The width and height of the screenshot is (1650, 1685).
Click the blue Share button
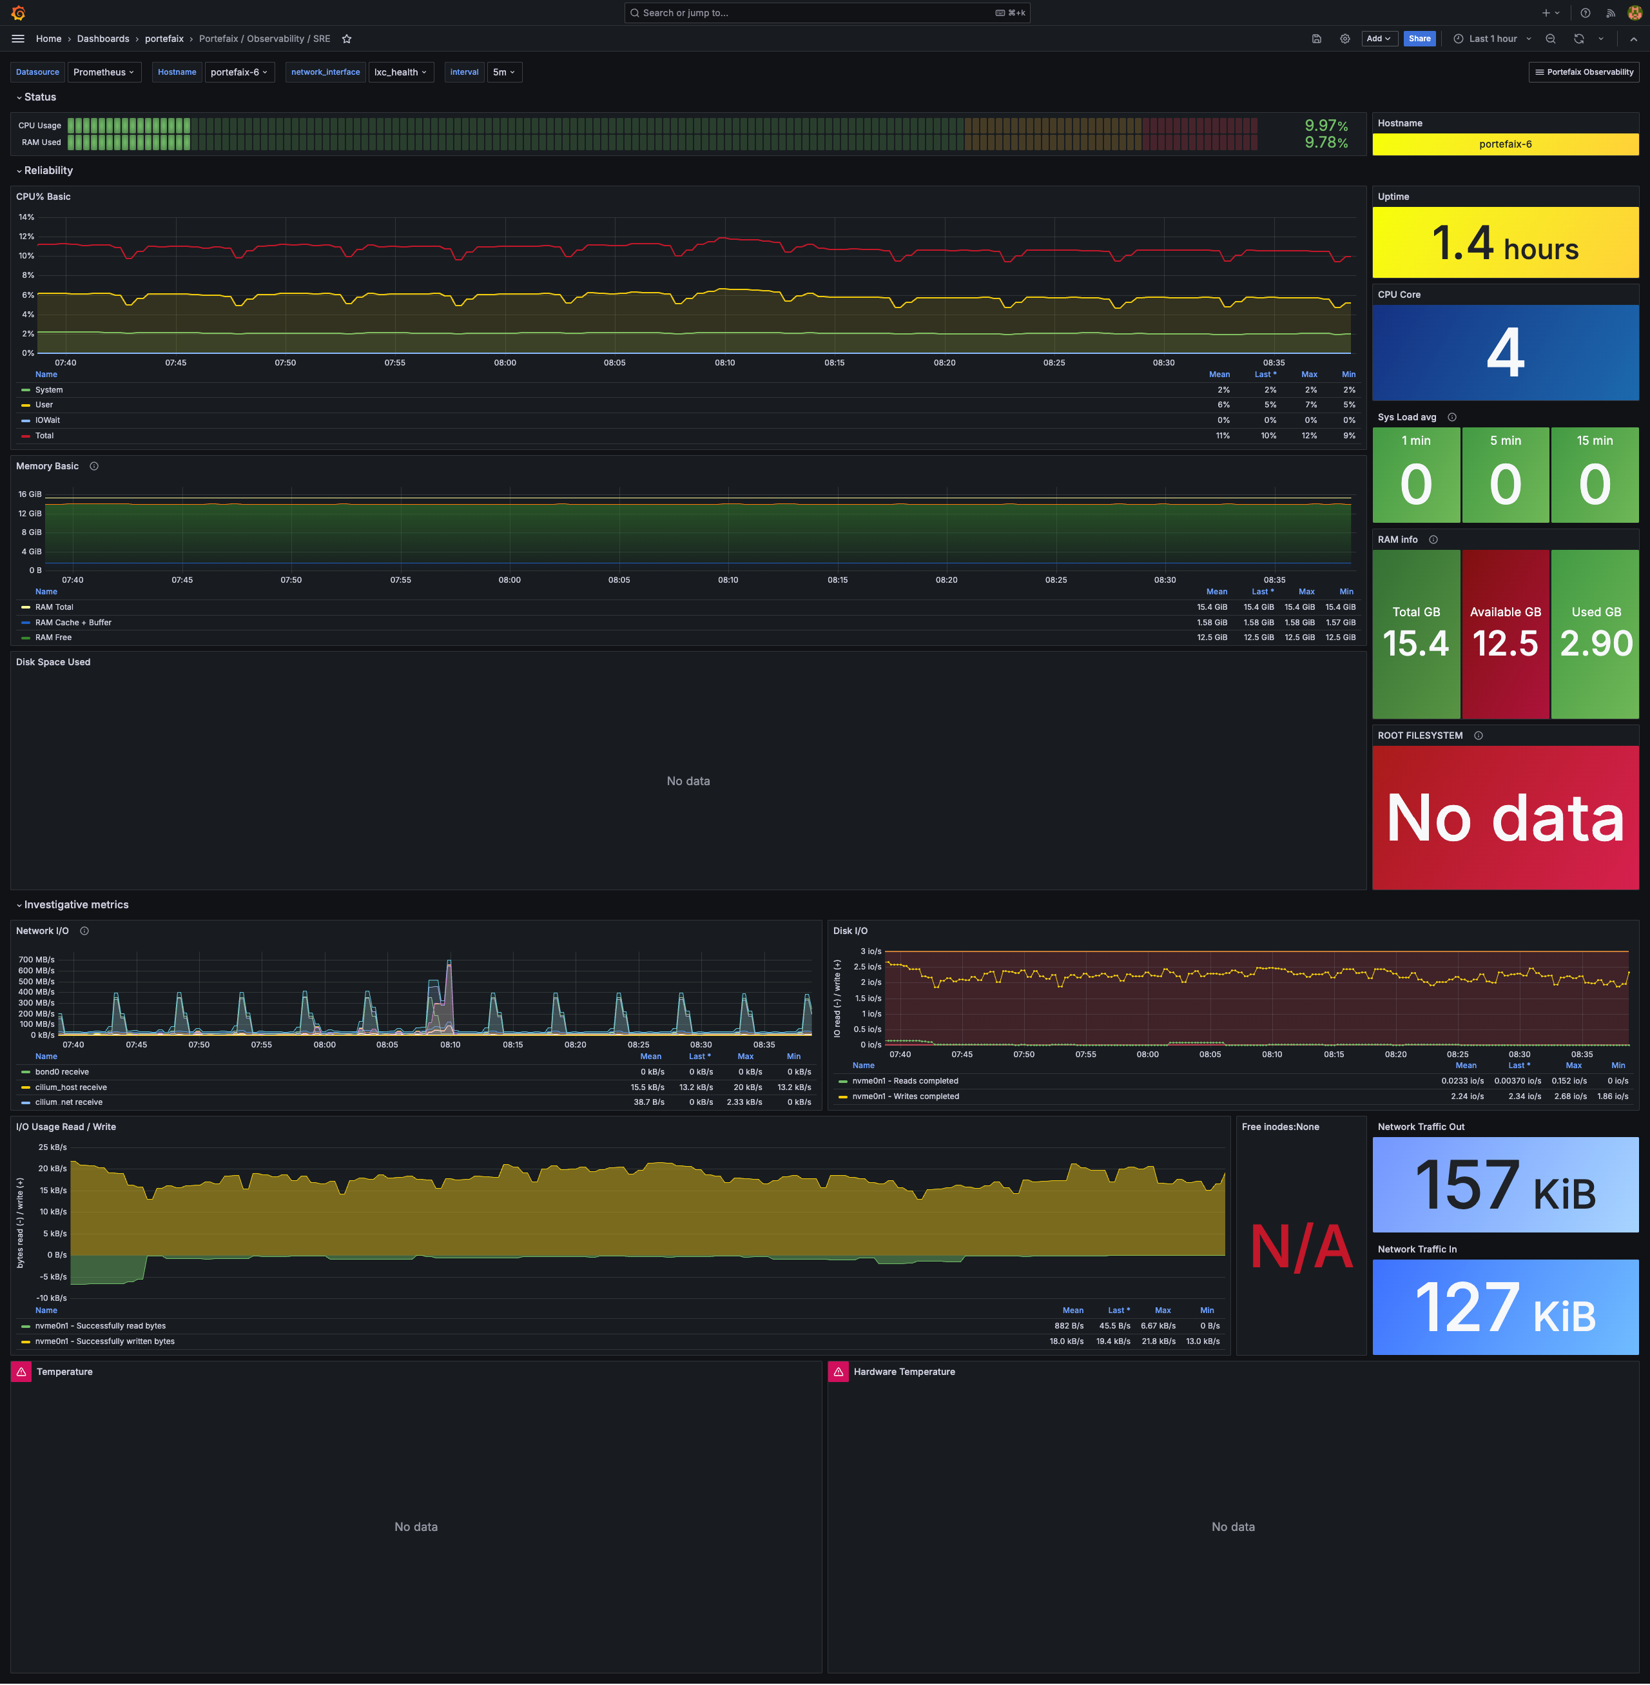click(x=1419, y=39)
